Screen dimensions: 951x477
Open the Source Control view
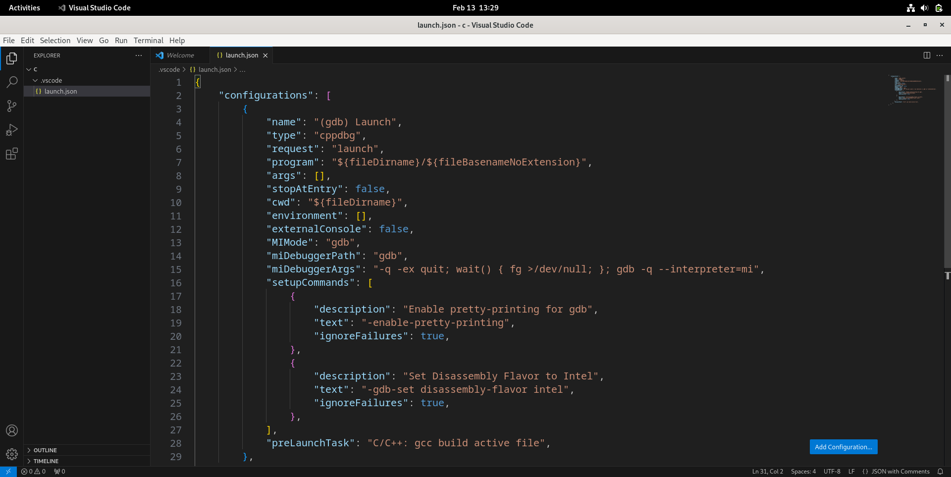pyautogui.click(x=12, y=106)
